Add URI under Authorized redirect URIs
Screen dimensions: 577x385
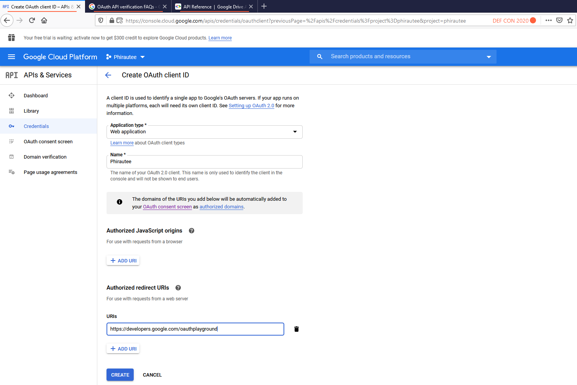pyautogui.click(x=123, y=349)
